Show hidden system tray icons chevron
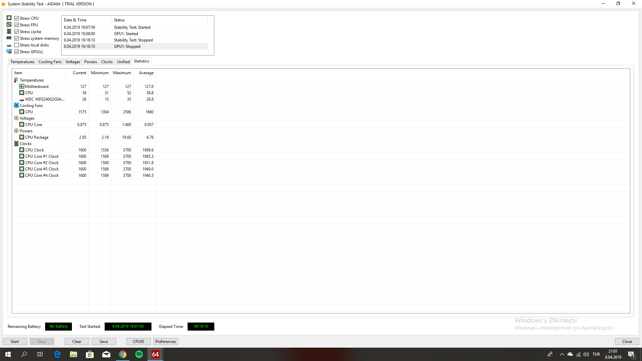Viewport: 642px width, 361px height. point(562,354)
